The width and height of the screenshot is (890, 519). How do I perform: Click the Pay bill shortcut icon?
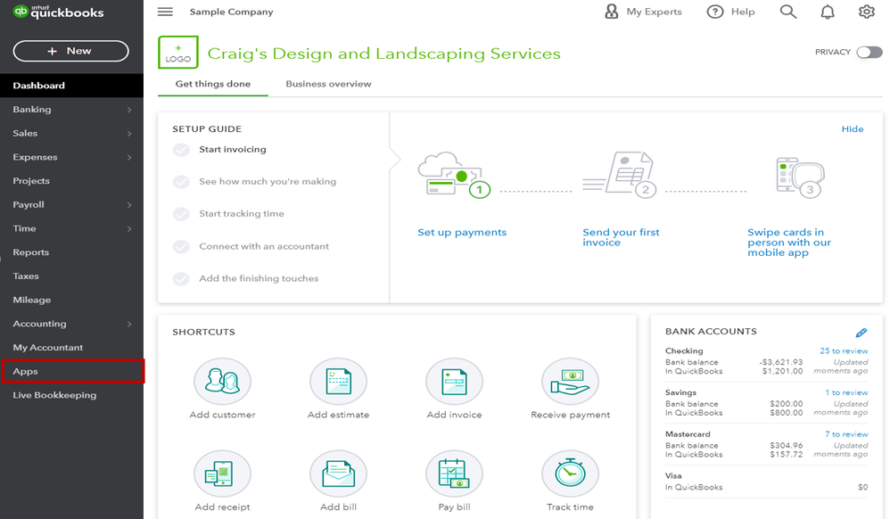tap(454, 474)
